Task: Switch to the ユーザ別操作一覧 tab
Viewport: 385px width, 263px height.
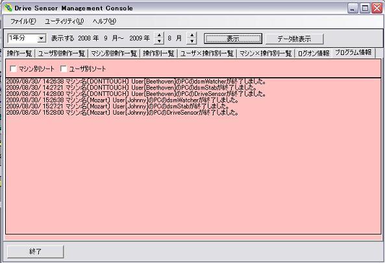Action: pos(61,53)
